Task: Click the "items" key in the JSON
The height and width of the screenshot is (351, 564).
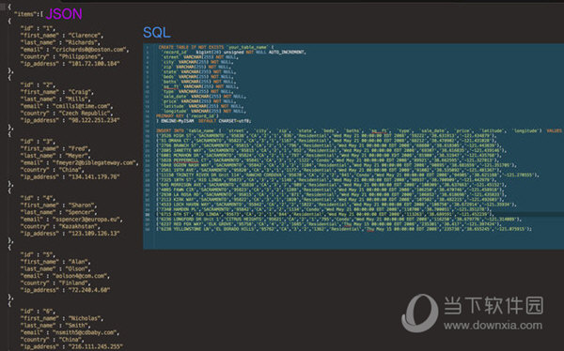Action: pos(25,14)
